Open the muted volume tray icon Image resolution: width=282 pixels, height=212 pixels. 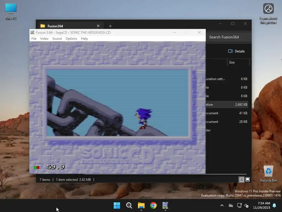tap(246, 205)
